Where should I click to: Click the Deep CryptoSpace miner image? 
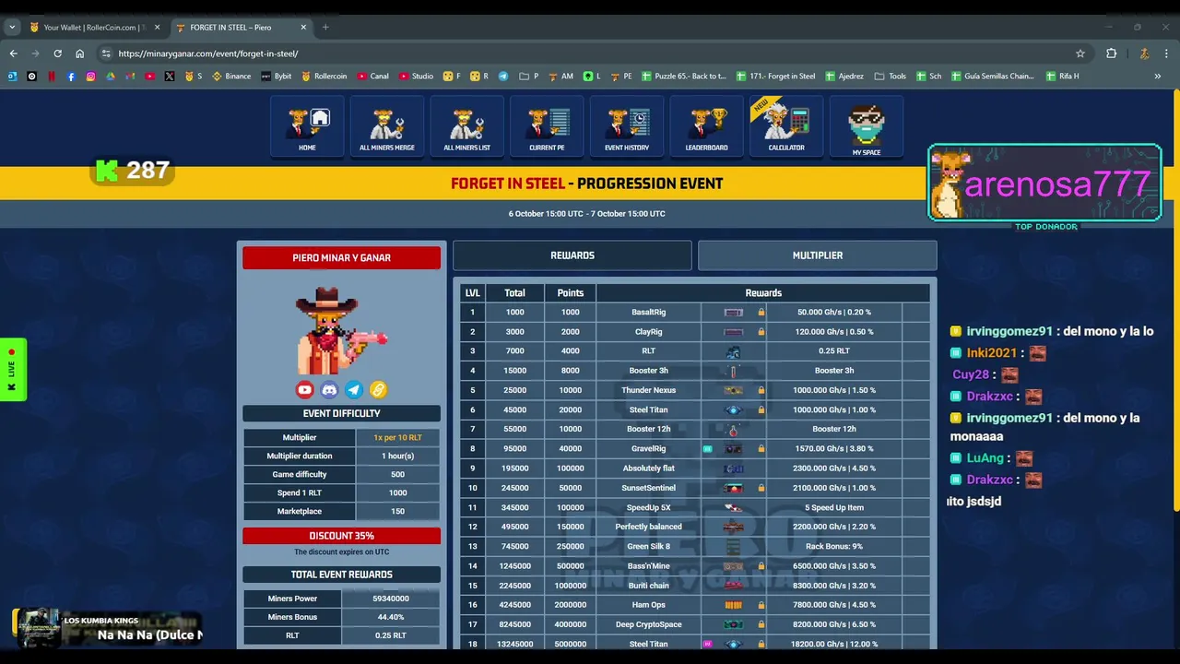click(734, 624)
